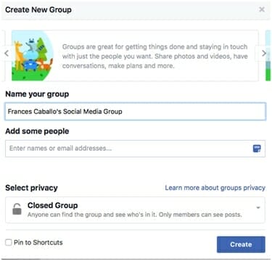The height and width of the screenshot is (261, 272).
Task: Open Learn more about groups privacy
Action: [215, 188]
